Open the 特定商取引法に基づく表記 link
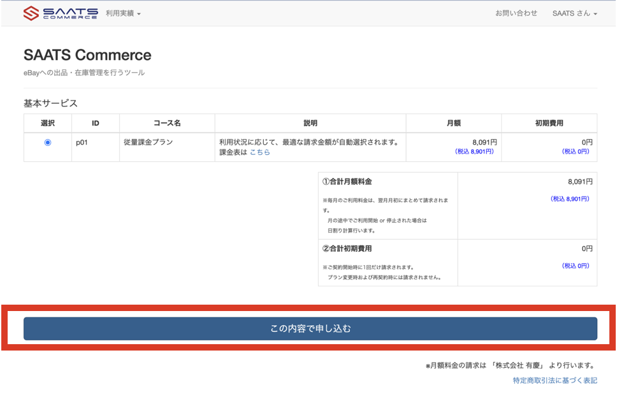Image resolution: width=617 pixels, height=413 pixels. tap(555, 380)
